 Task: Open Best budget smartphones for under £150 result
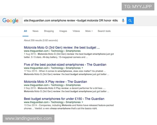pyautogui.click(x=64, y=99)
